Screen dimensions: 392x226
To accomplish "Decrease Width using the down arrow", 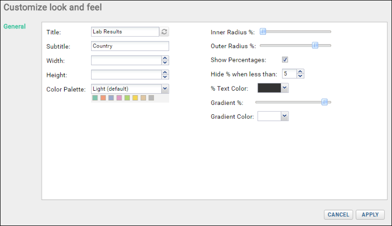I will 165,62.
